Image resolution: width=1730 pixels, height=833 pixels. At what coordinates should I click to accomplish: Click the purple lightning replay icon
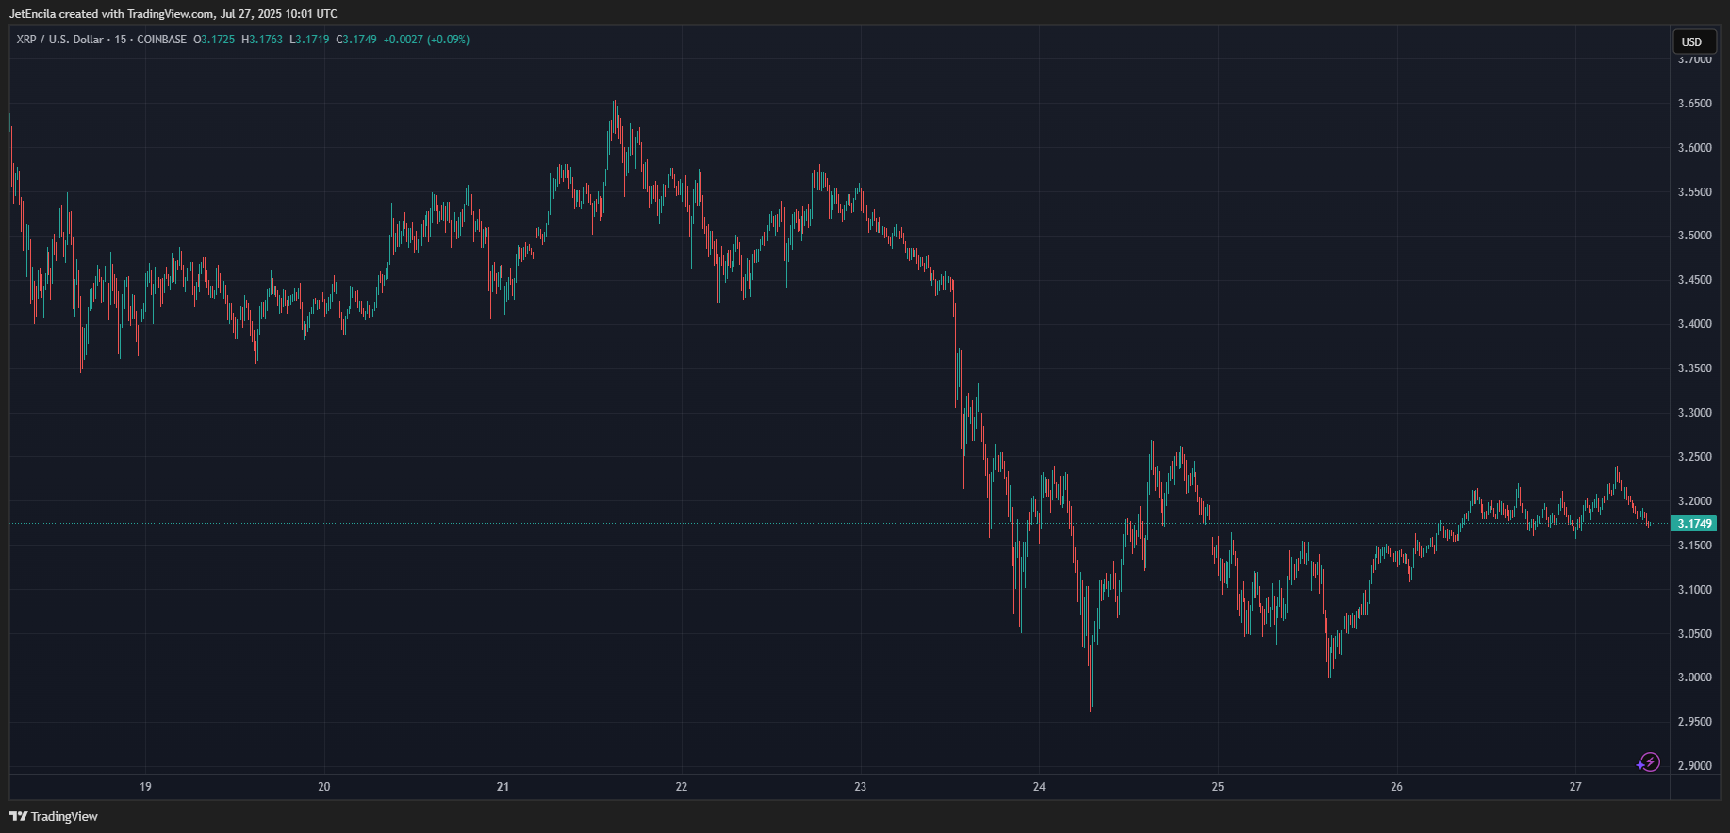click(1648, 762)
